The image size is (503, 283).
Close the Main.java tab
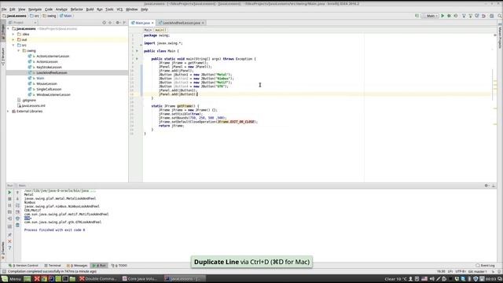coord(152,23)
